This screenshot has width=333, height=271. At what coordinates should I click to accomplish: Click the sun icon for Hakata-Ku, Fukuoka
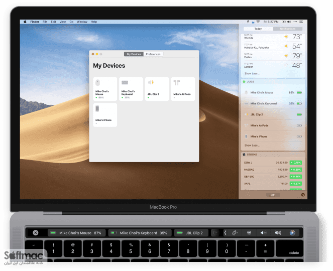click(286, 46)
